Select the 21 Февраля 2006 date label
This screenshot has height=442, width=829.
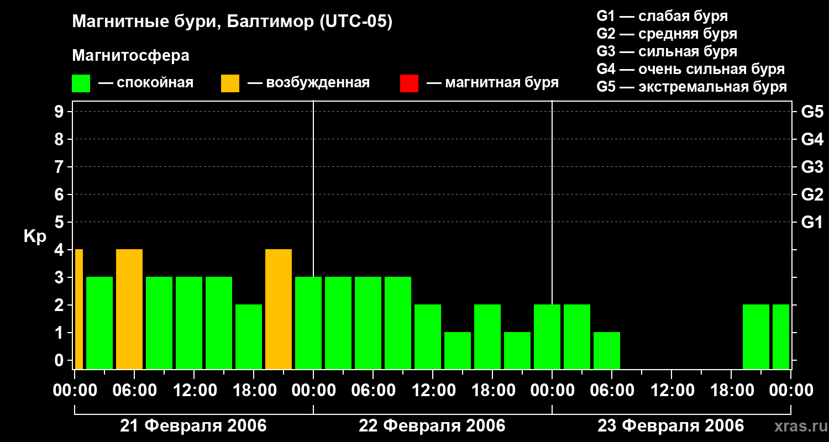pyautogui.click(x=193, y=426)
